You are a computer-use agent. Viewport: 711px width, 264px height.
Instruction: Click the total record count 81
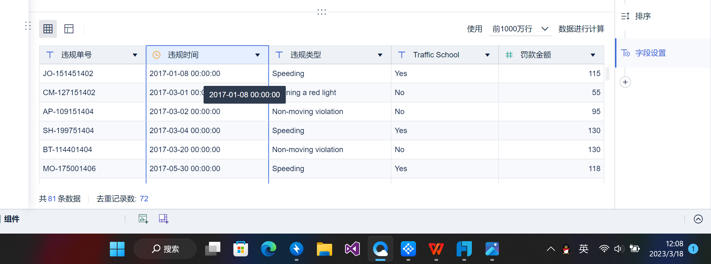click(x=52, y=199)
